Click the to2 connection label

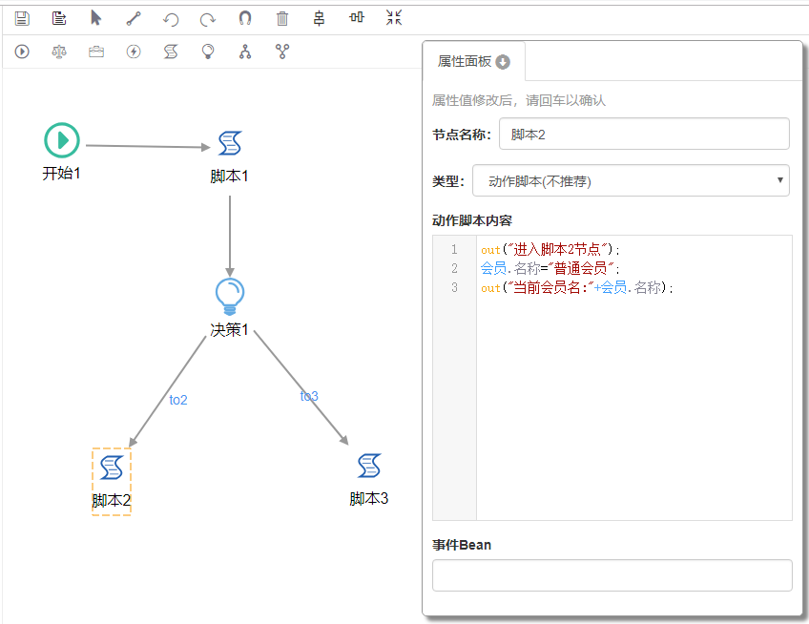tap(178, 400)
